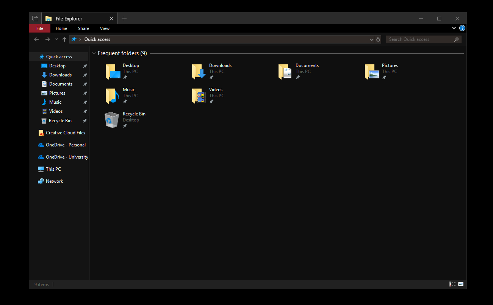Screen dimensions: 493x305
Task: Open the Creative Cloud Files folder
Action: click(66, 132)
